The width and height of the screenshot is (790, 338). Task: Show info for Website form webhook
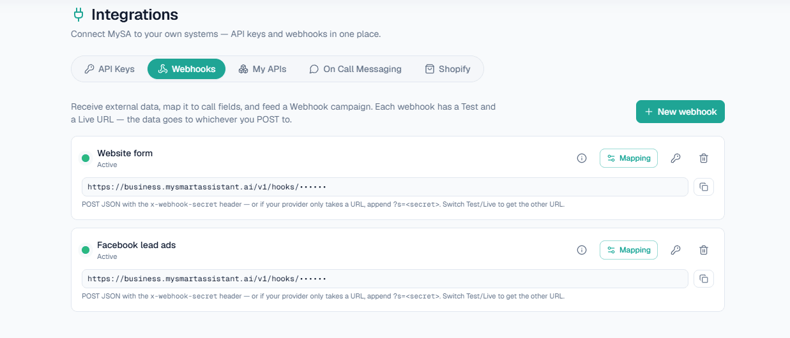tap(582, 158)
